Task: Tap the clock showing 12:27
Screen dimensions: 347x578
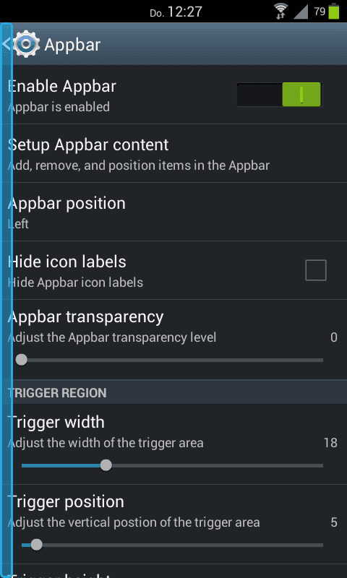Action: 185,12
